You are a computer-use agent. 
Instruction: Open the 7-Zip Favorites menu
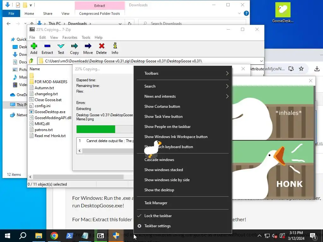click(70, 37)
